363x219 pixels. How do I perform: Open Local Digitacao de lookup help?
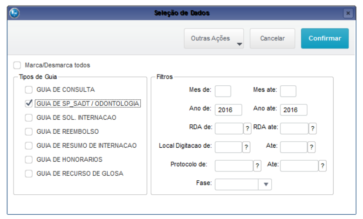[246, 147]
